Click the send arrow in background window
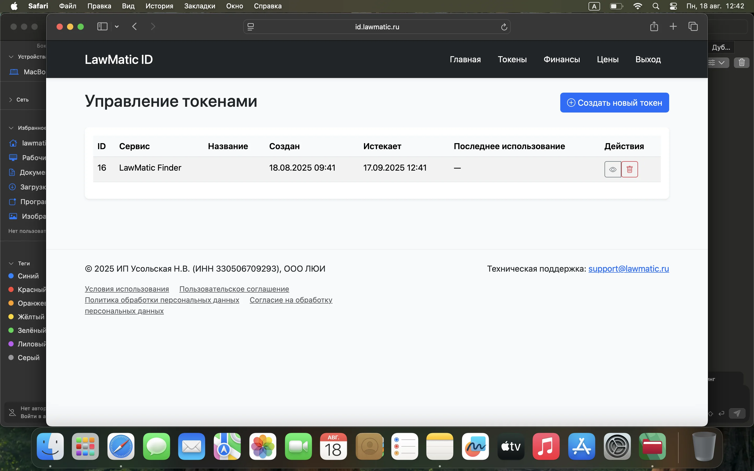The height and width of the screenshot is (471, 754). coord(737,413)
